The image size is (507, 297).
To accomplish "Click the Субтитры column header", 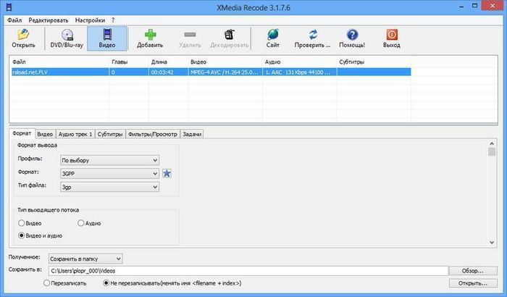I will pos(374,62).
